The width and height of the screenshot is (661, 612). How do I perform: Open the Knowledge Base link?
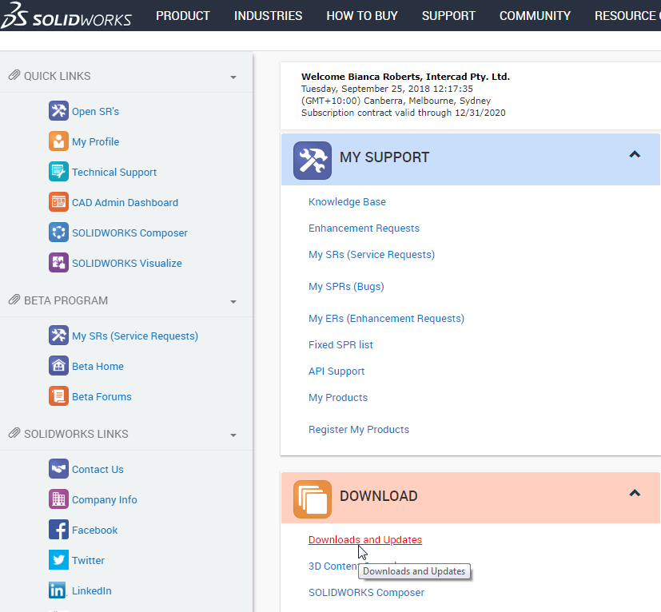click(347, 202)
